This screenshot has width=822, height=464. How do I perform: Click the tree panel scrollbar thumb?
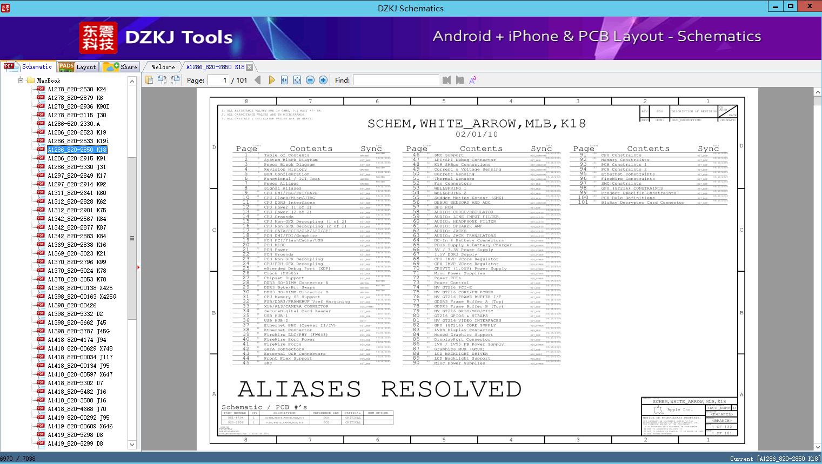(132, 238)
